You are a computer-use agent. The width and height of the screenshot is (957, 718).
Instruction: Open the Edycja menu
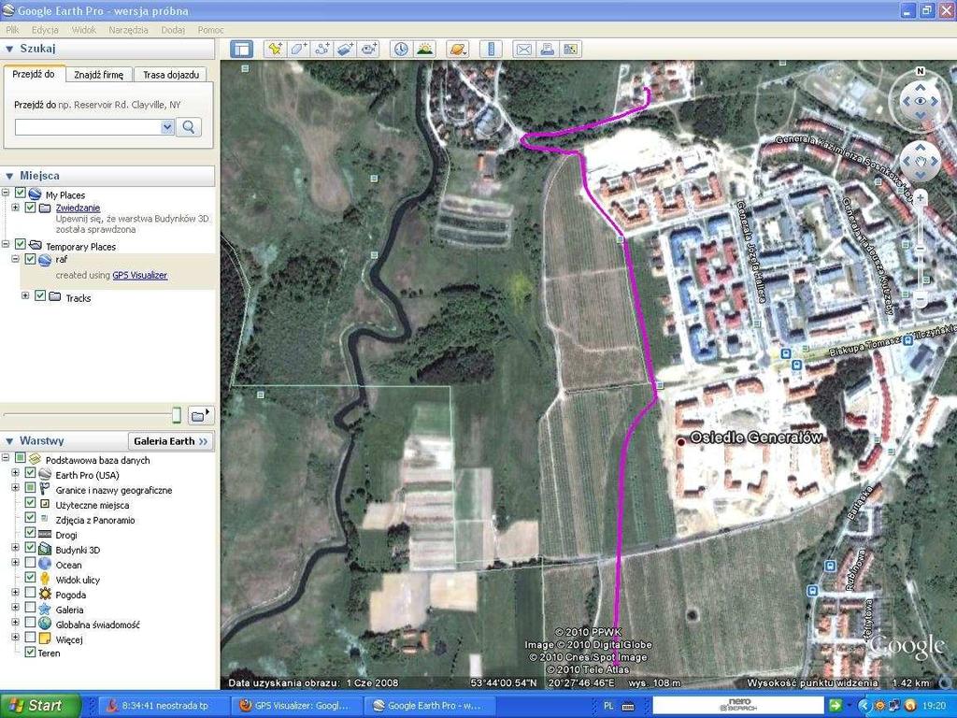[45, 30]
